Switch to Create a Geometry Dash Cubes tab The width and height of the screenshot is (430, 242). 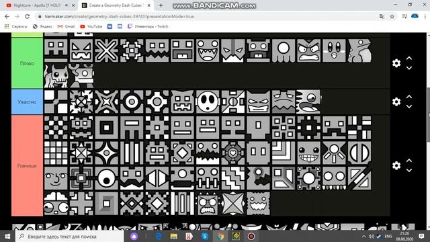tap(116, 5)
